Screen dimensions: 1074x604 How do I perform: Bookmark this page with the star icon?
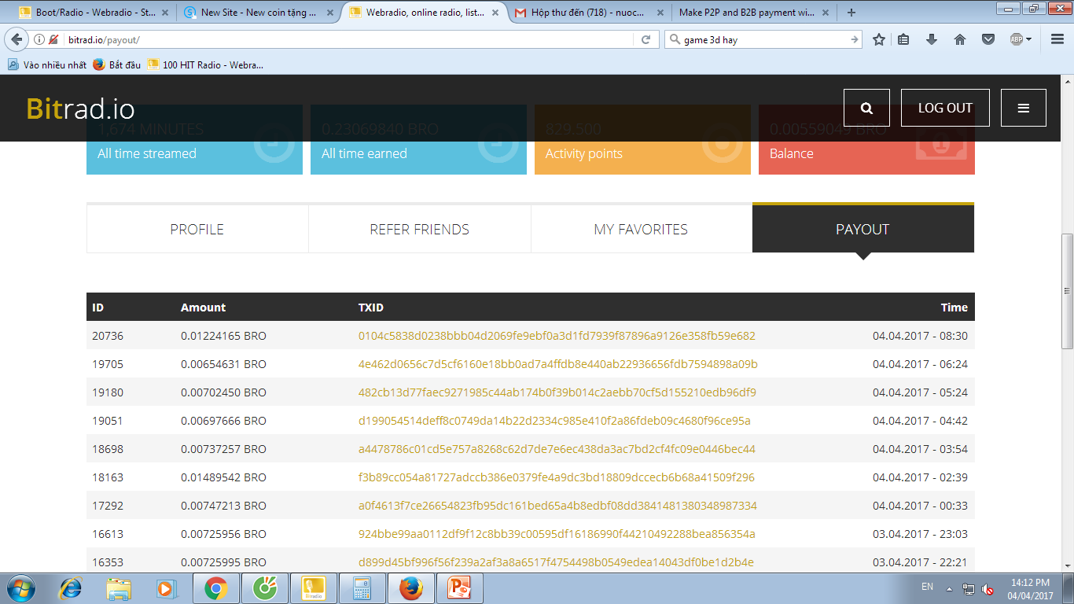pos(879,39)
